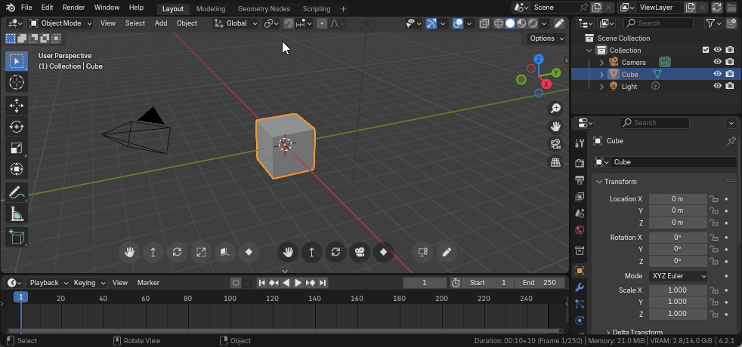Jump to the timeline end frame button

tap(323, 282)
